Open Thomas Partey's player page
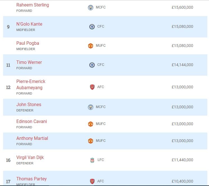Image resolution: width=209 pixels, height=186 pixels. coord(31,179)
